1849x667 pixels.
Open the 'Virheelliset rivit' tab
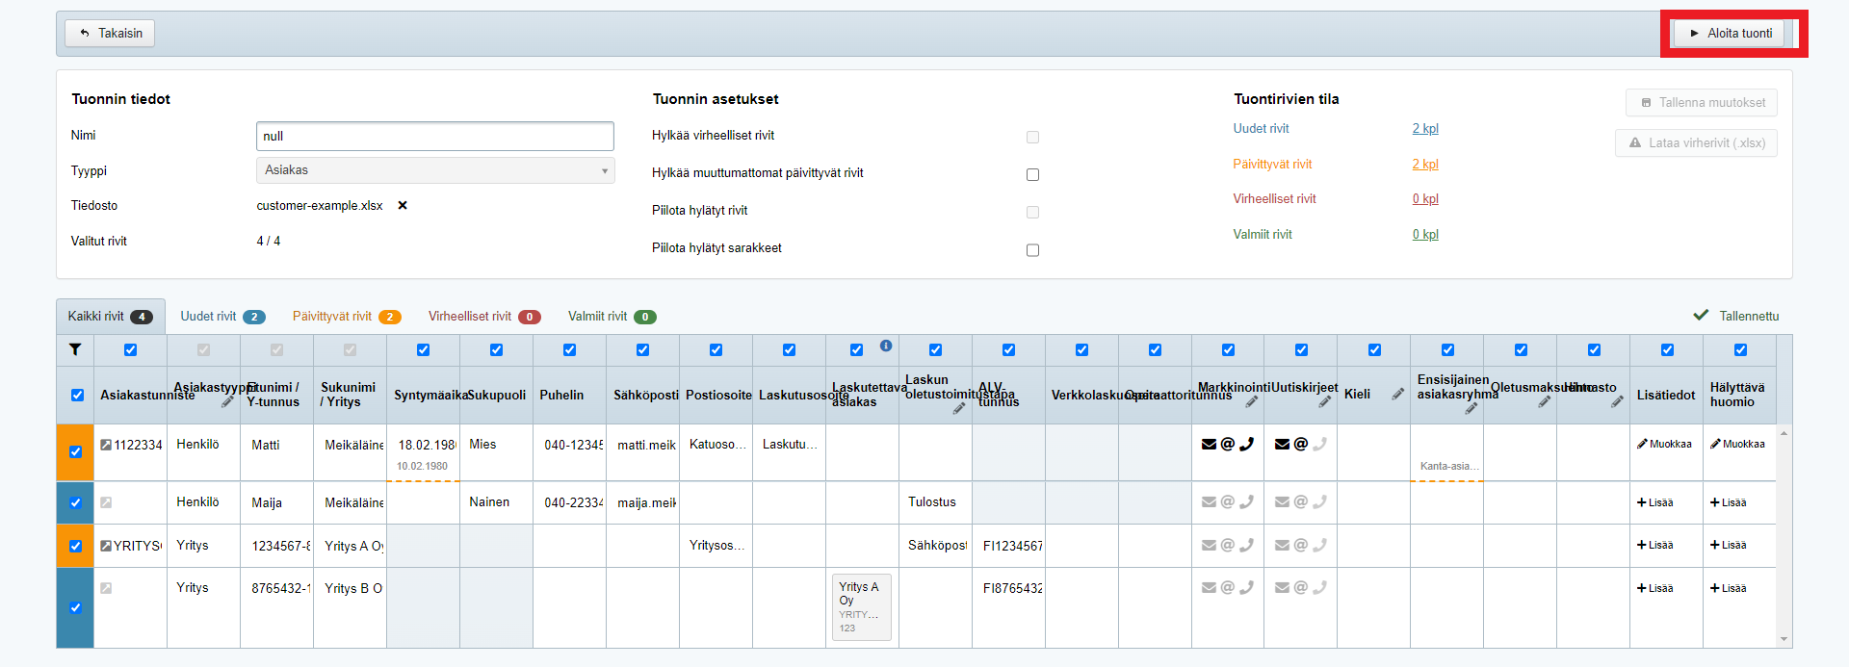click(483, 316)
